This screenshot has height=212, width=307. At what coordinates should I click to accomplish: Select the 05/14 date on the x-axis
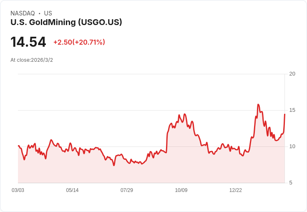click(72, 190)
